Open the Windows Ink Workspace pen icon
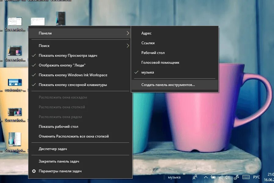 (236, 177)
